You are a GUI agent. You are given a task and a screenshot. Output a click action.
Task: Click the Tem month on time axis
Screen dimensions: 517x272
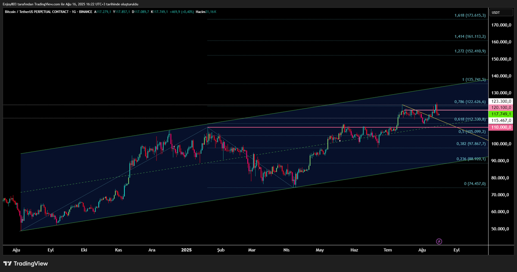388,250
